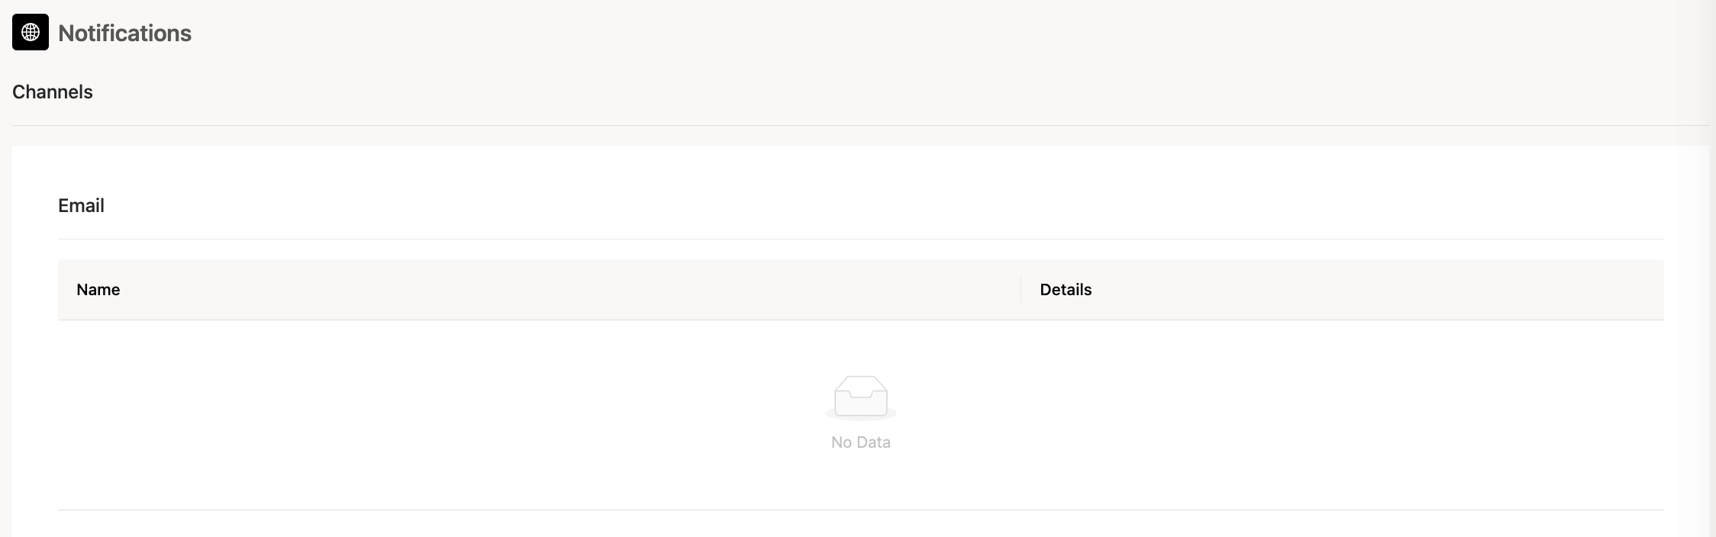Click empty table body right of inbox icon
This screenshot has height=537, width=1716.
tap(1281, 414)
